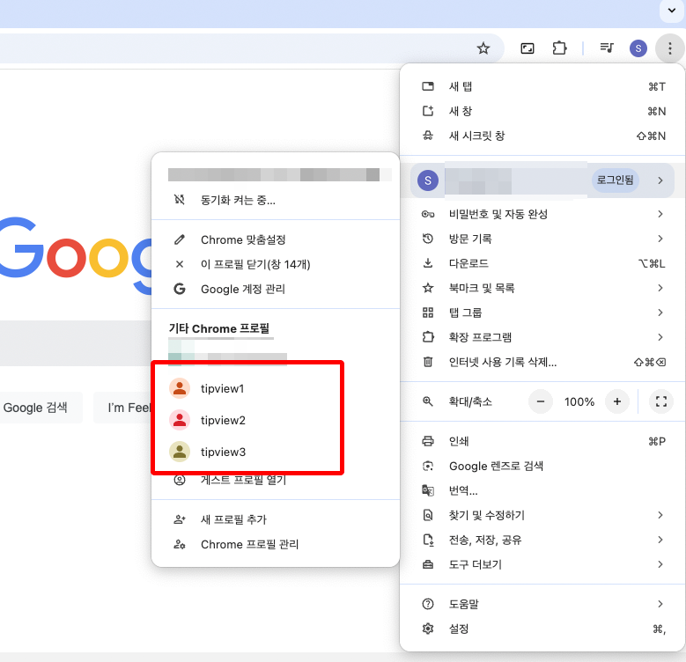Click the 동기화 켜는 중 sync status
The width and height of the screenshot is (686, 662).
click(275, 200)
